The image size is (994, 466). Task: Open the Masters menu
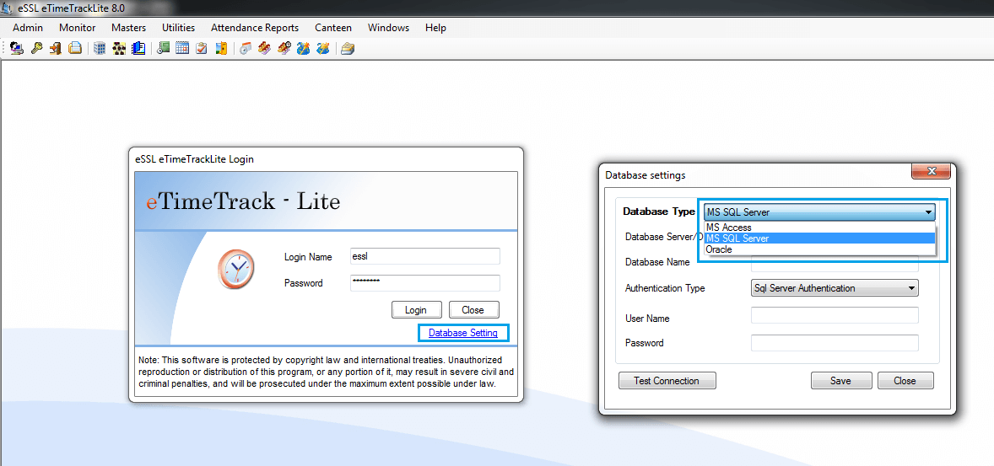click(x=129, y=28)
